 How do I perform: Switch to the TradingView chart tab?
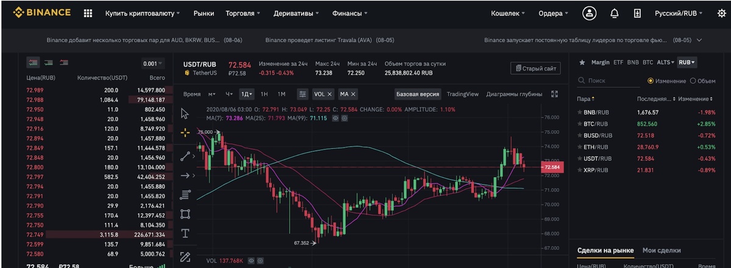pos(462,94)
